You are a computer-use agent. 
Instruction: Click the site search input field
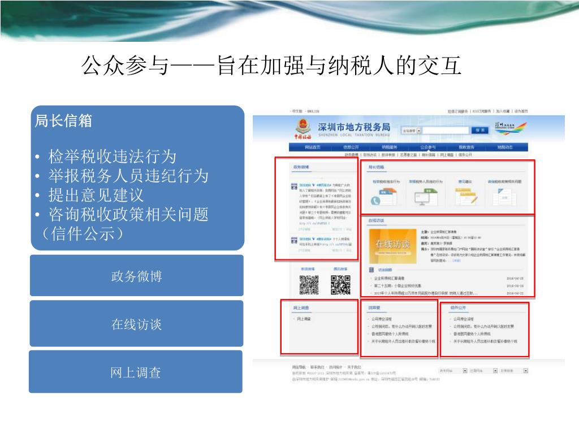click(446, 131)
